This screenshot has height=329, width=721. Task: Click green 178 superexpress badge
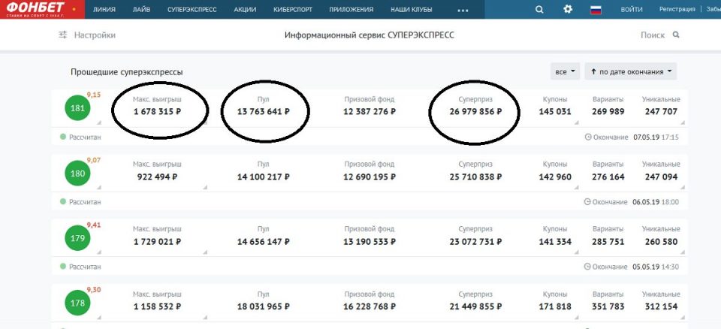tap(77, 303)
